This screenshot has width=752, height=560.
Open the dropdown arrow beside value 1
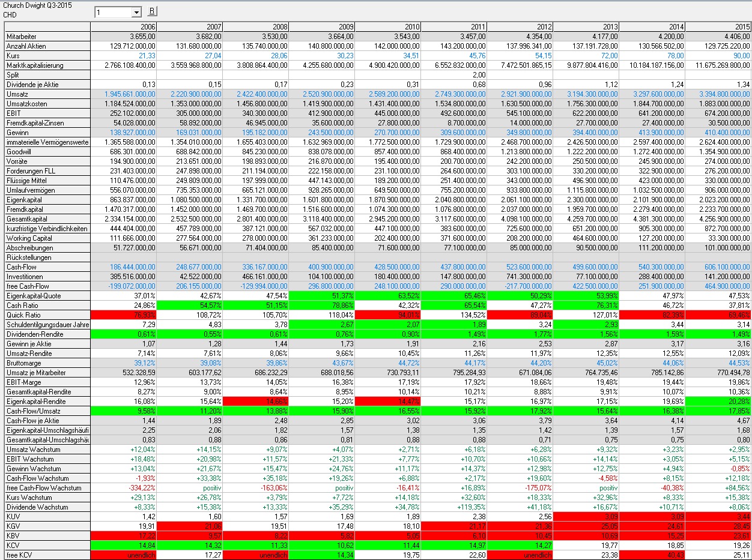pyautogui.click(x=136, y=12)
